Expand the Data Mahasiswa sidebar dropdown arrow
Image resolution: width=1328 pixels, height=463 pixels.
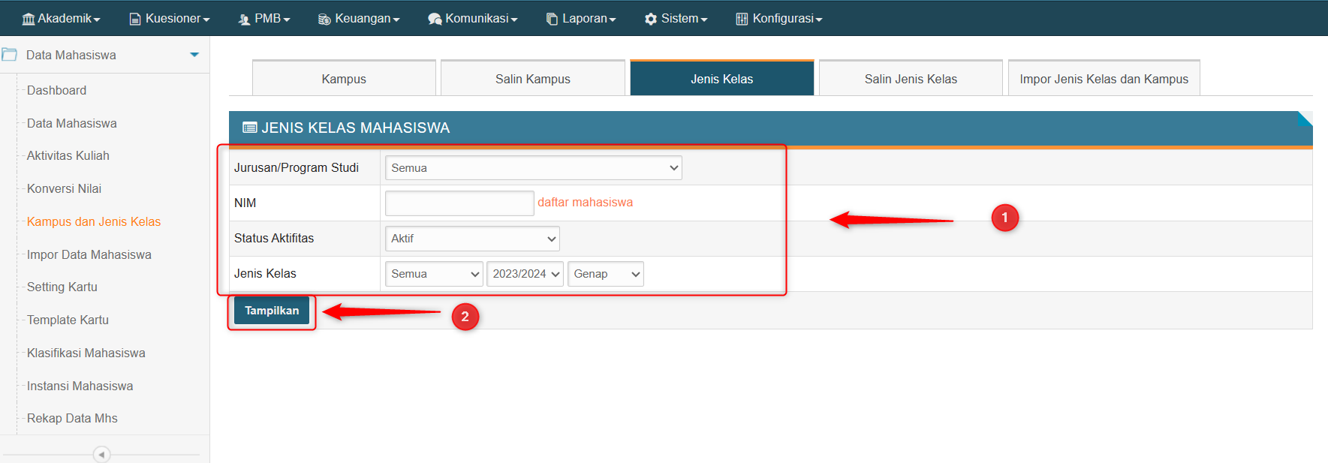coord(194,55)
